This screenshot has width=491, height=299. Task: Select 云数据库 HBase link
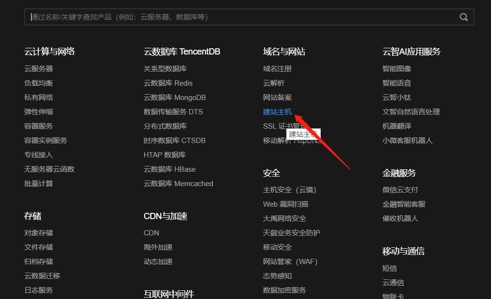[170, 169]
